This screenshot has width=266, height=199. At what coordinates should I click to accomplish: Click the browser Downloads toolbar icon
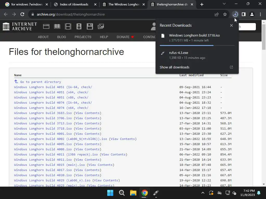tap(235, 15)
